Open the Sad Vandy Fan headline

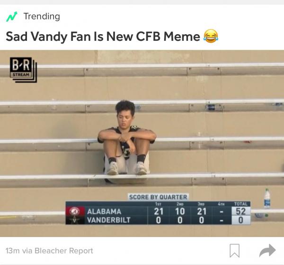(103, 37)
